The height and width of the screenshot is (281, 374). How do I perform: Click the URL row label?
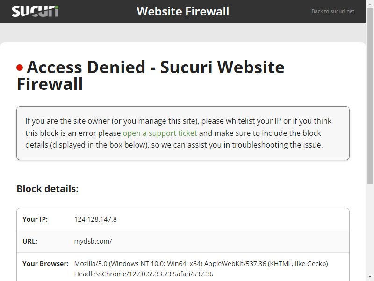click(30, 241)
